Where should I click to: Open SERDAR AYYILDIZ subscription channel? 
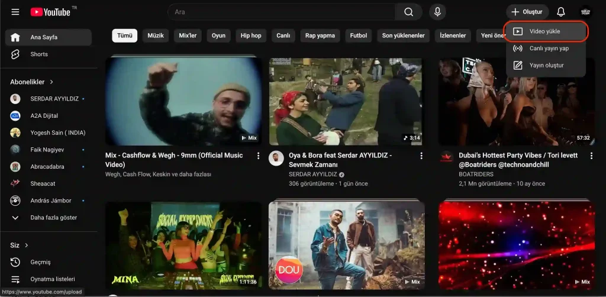coord(54,99)
